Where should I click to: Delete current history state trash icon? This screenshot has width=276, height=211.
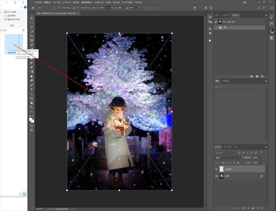tap(262, 77)
